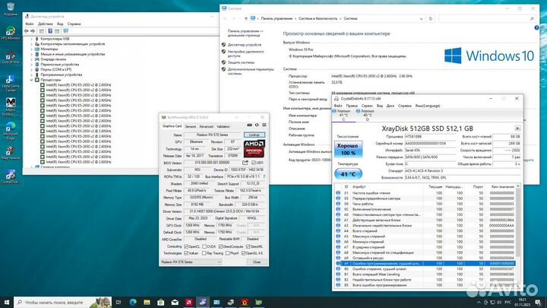Screen dimensions: 547x308
Task: Open God of War desktop shortcut
Action: 11,58
